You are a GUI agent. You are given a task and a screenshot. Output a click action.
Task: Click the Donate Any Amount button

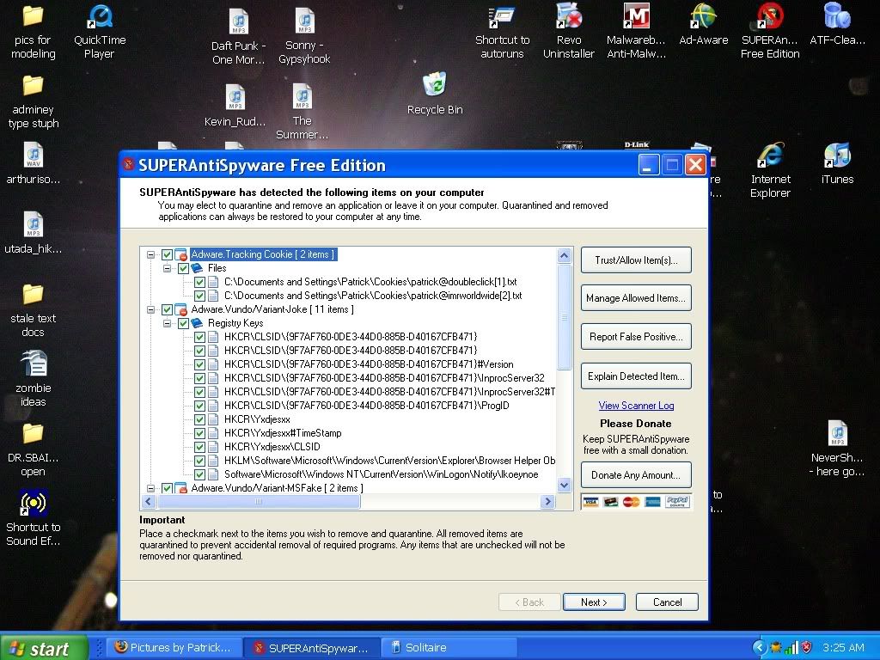pyautogui.click(x=636, y=474)
